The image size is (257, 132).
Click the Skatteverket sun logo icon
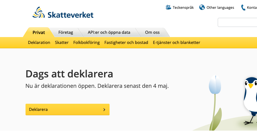click(39, 13)
